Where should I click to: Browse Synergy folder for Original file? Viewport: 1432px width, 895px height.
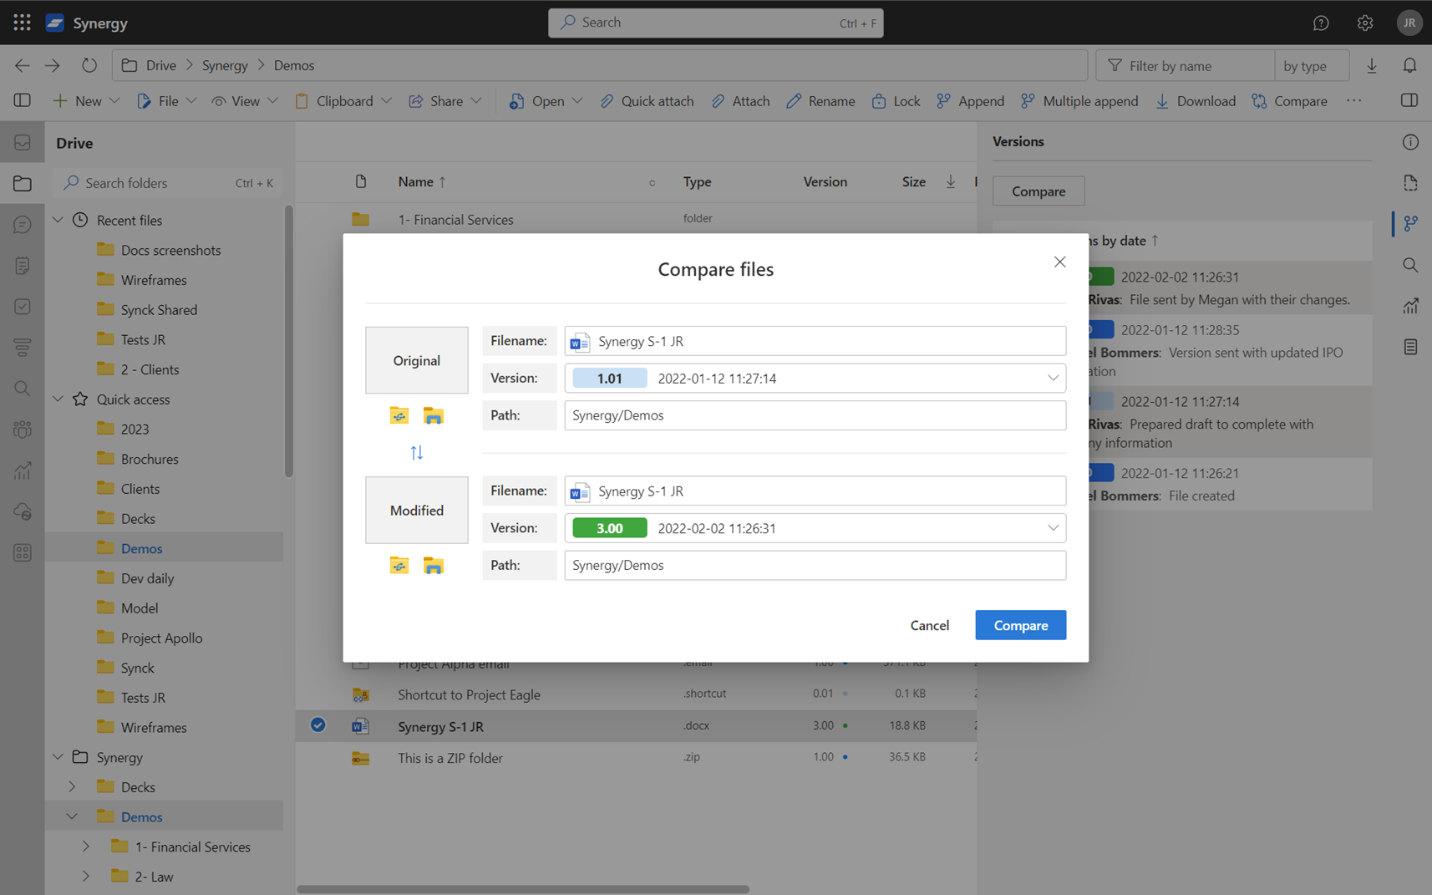pyautogui.click(x=399, y=415)
